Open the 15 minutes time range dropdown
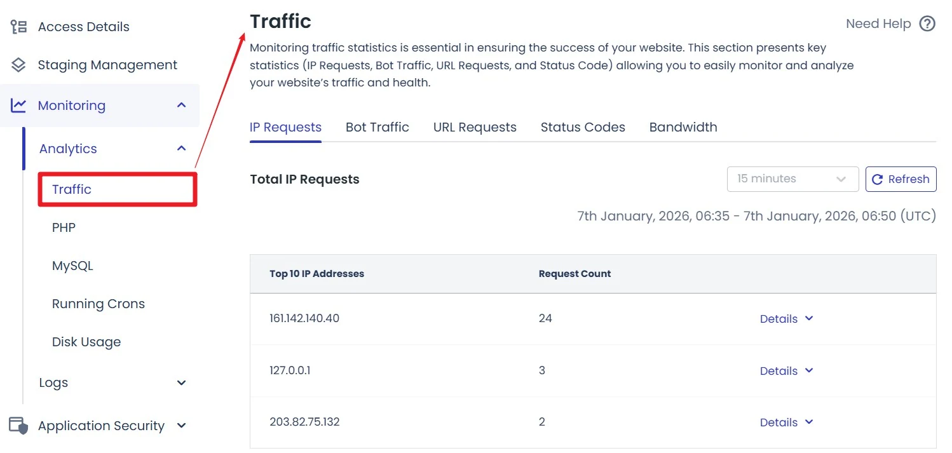Image resolution: width=952 pixels, height=453 pixels. 792,179
